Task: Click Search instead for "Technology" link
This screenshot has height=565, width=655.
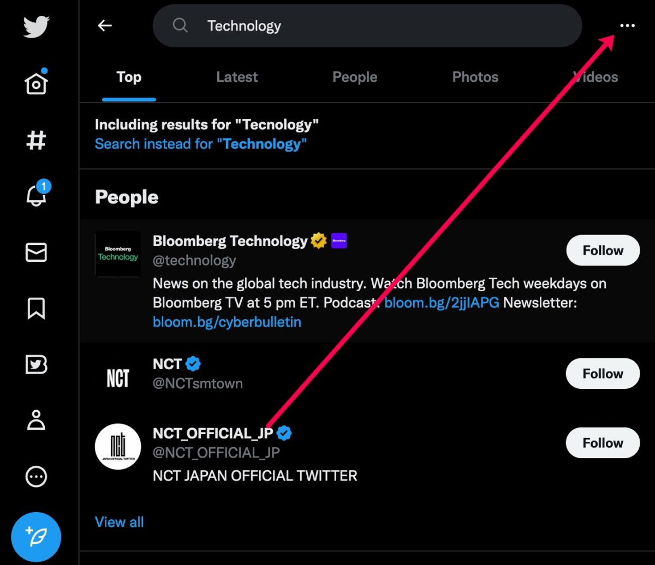Action: click(201, 144)
